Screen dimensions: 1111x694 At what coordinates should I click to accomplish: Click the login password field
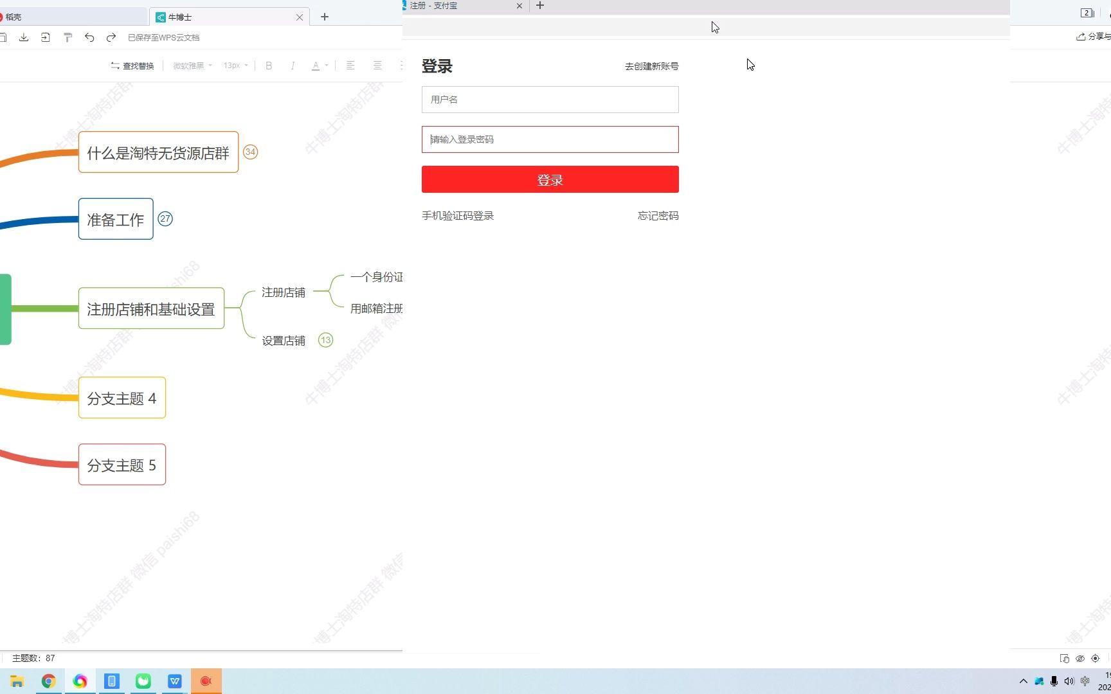[550, 139]
